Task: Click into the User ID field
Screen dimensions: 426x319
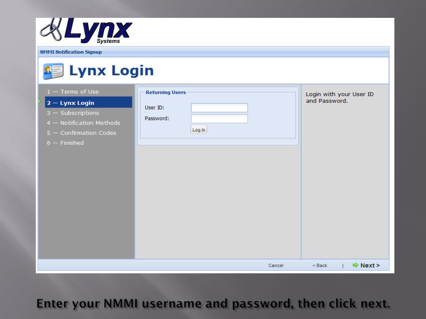Action: (219, 108)
